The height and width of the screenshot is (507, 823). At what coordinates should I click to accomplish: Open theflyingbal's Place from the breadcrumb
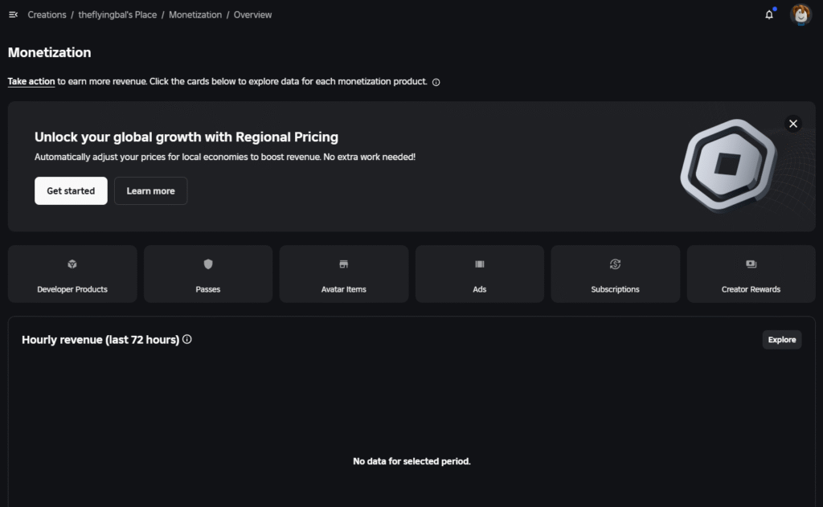coord(117,14)
